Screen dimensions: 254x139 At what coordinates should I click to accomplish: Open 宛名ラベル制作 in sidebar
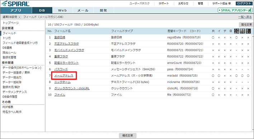tap(12, 112)
